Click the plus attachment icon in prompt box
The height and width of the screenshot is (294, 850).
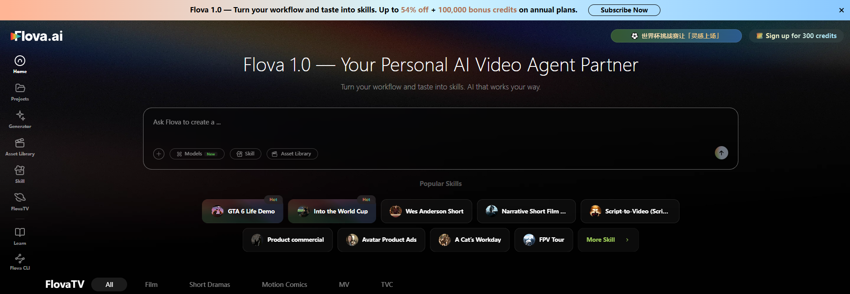pyautogui.click(x=159, y=154)
